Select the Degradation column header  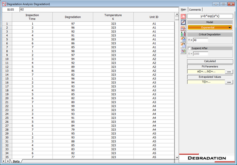point(72,17)
